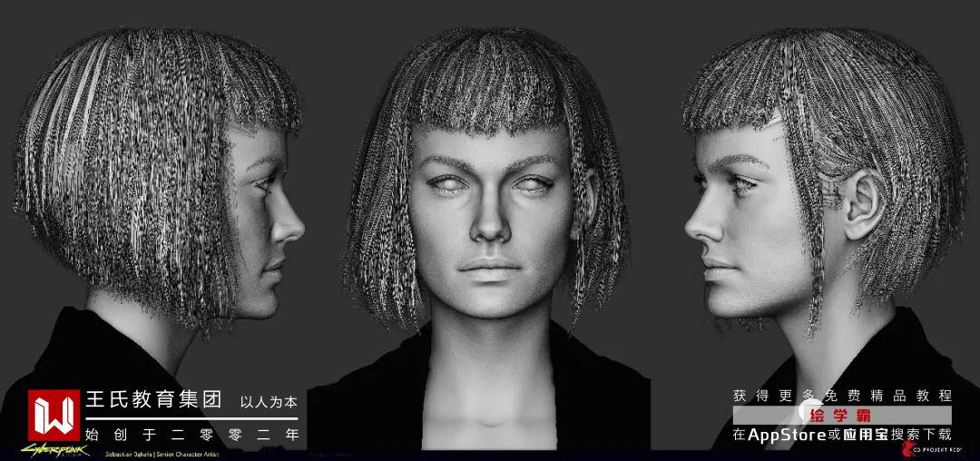Click the text 在AppStore或应用宝搜索下载
The height and width of the screenshot is (461, 980).
click(842, 435)
